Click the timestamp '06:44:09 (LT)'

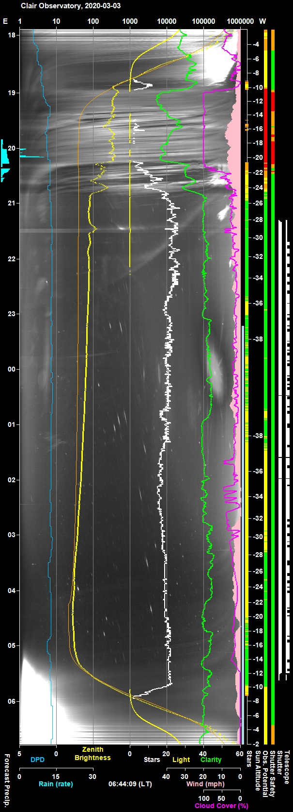point(130,783)
